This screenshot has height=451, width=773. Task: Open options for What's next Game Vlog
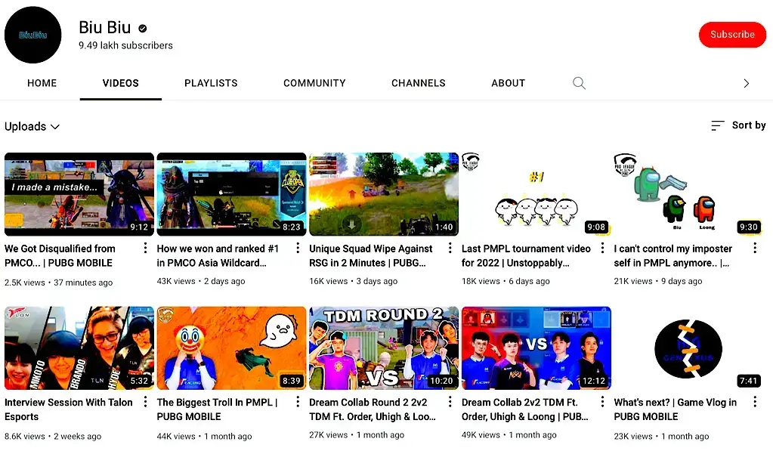pyautogui.click(x=755, y=402)
